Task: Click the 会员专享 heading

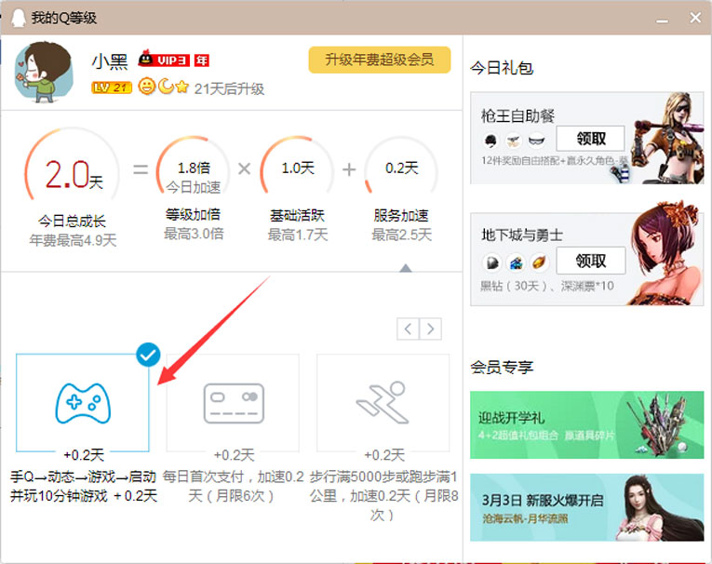Action: [x=502, y=367]
